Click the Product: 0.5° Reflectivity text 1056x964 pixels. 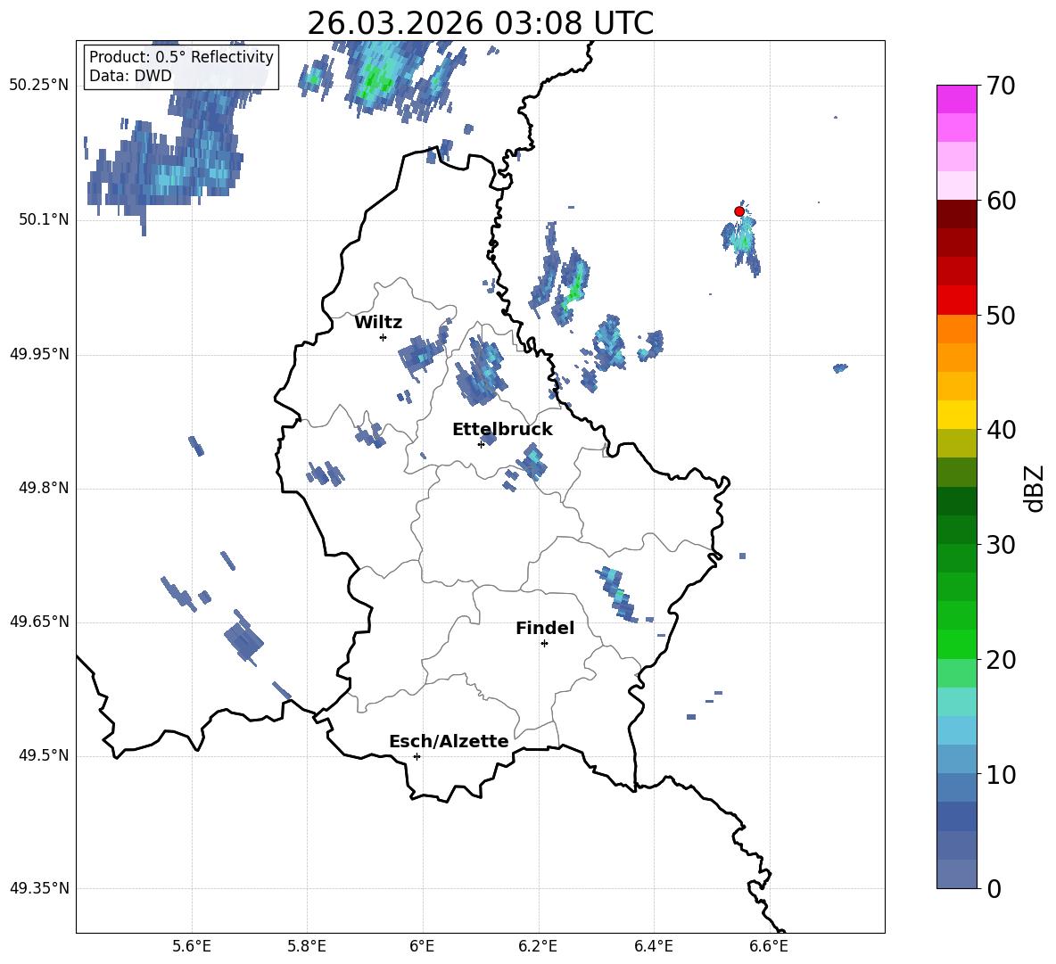coord(181,57)
